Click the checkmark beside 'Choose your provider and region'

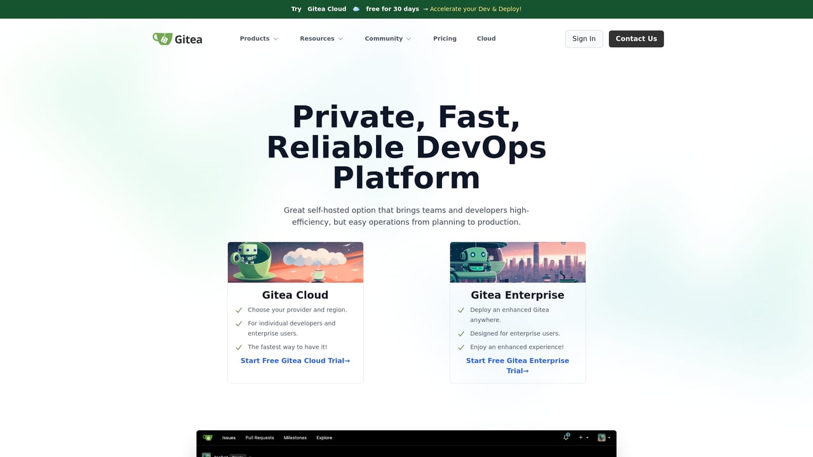(239, 310)
